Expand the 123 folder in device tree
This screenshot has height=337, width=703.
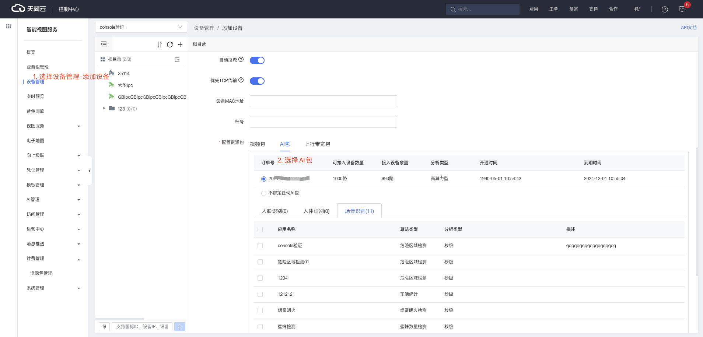point(104,108)
